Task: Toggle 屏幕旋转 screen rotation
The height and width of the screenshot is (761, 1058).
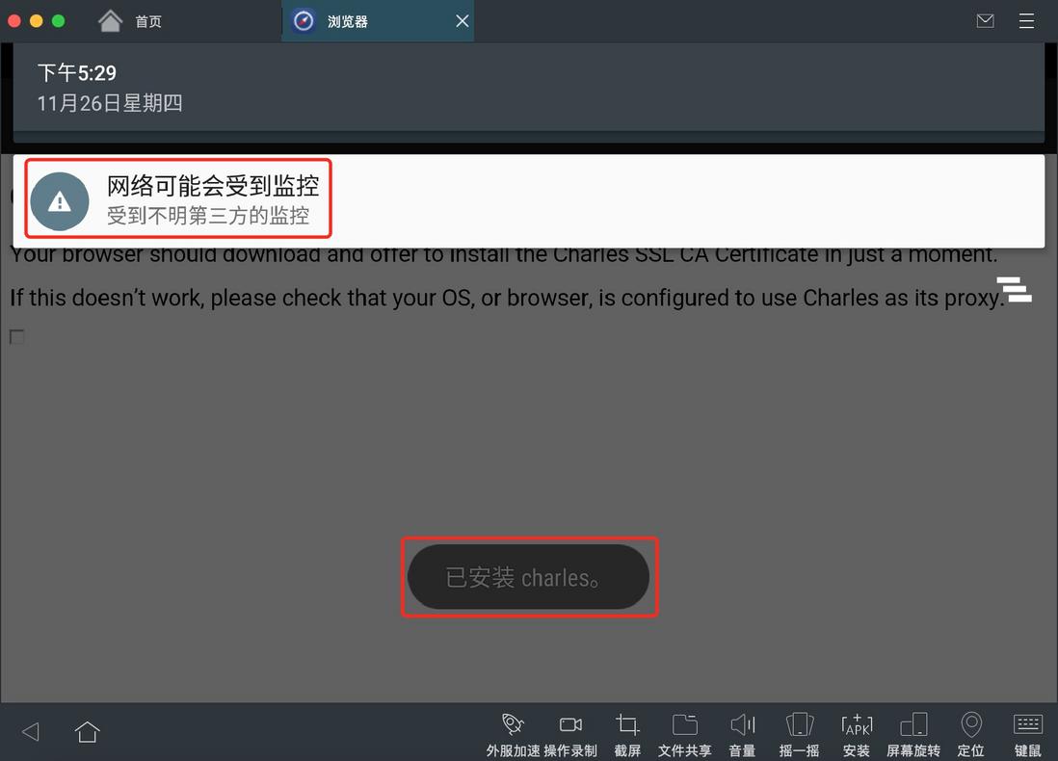Action: click(x=913, y=735)
